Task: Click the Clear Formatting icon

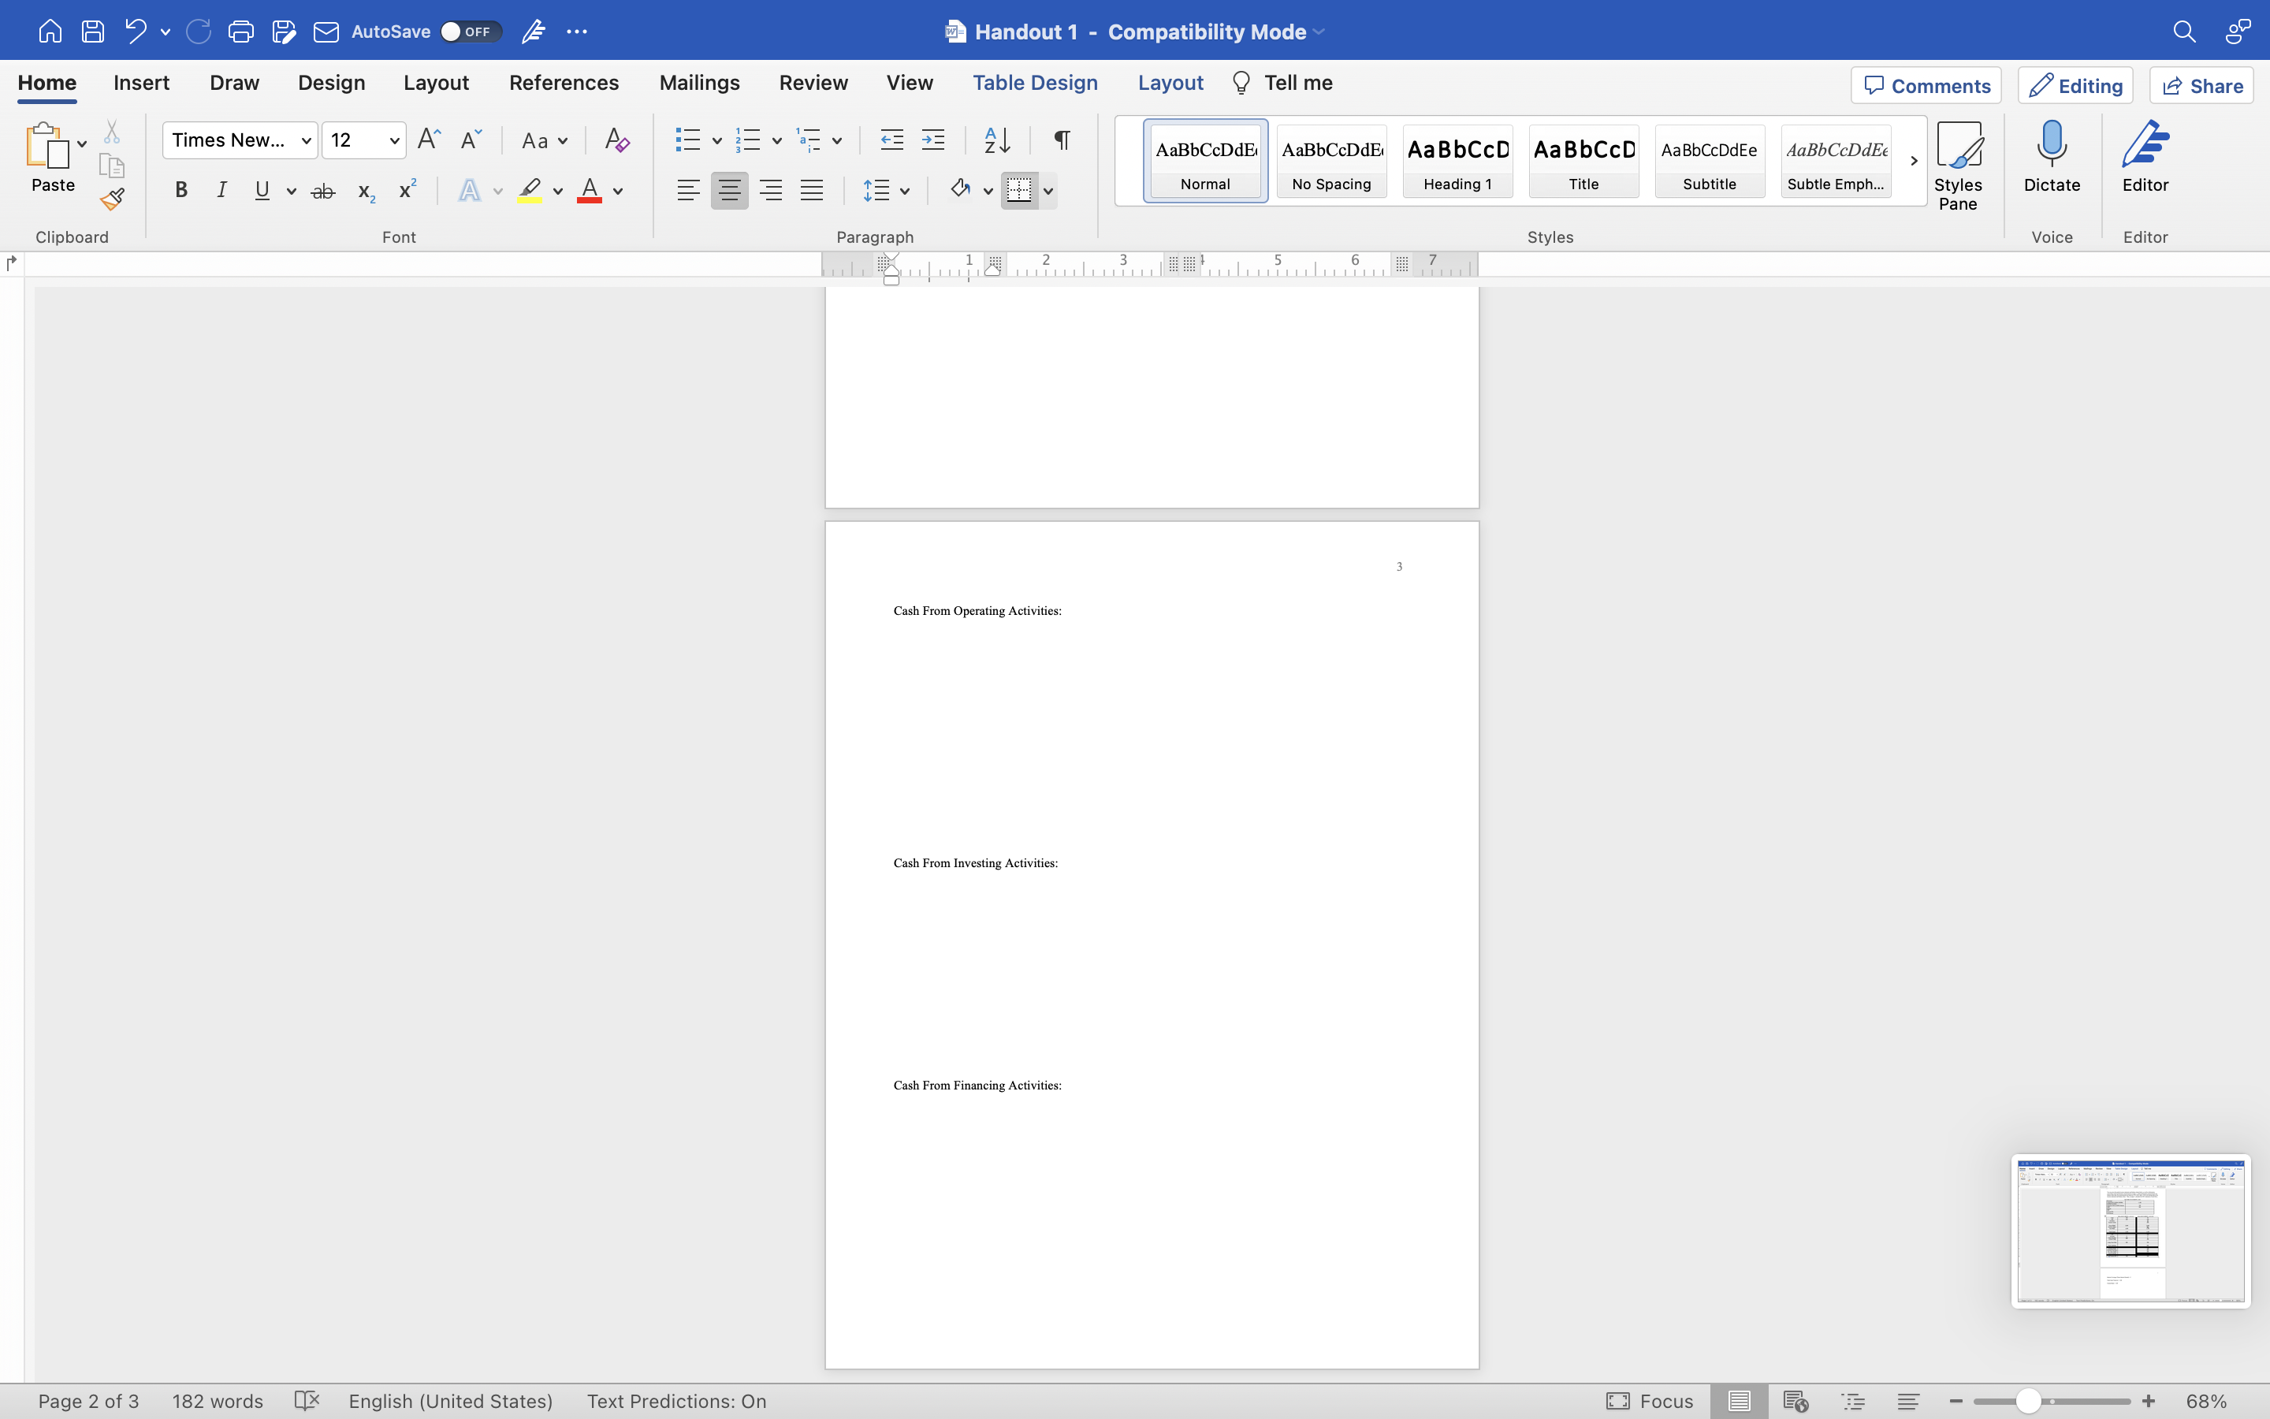Action: click(616, 140)
